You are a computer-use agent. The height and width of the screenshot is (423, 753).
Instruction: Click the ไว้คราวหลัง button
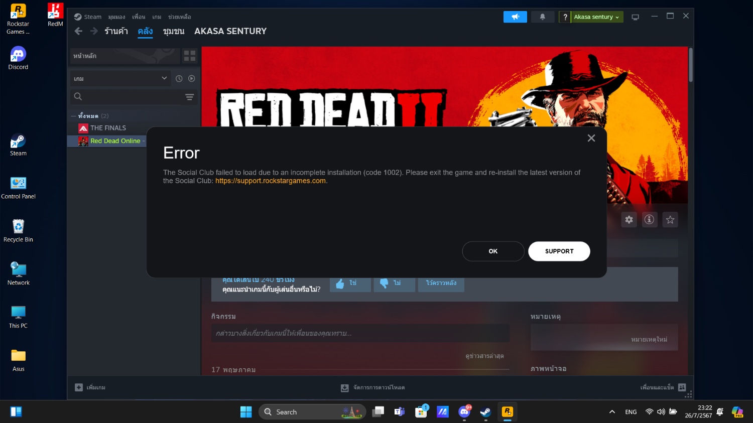click(x=441, y=284)
